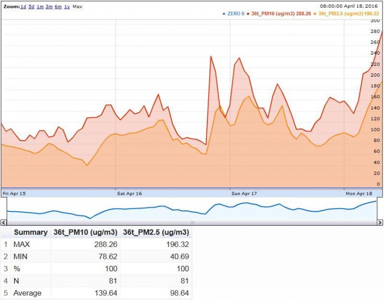This screenshot has width=384, height=301.
Task: Click the Sun Apr 17 date axis label
Action: [244, 194]
